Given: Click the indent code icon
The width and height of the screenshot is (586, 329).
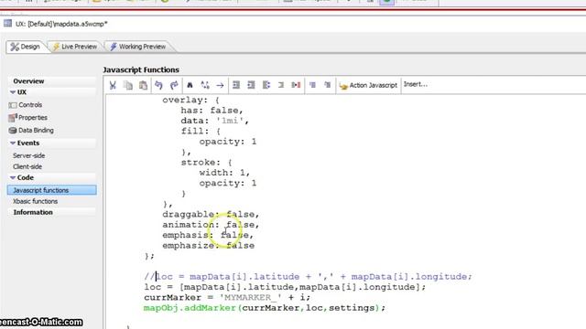Looking at the screenshot, I should (x=236, y=85).
